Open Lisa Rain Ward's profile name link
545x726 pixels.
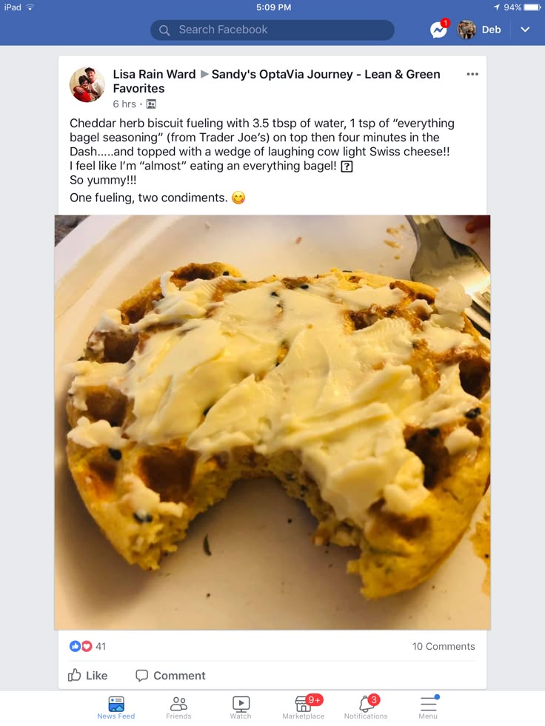[154, 74]
